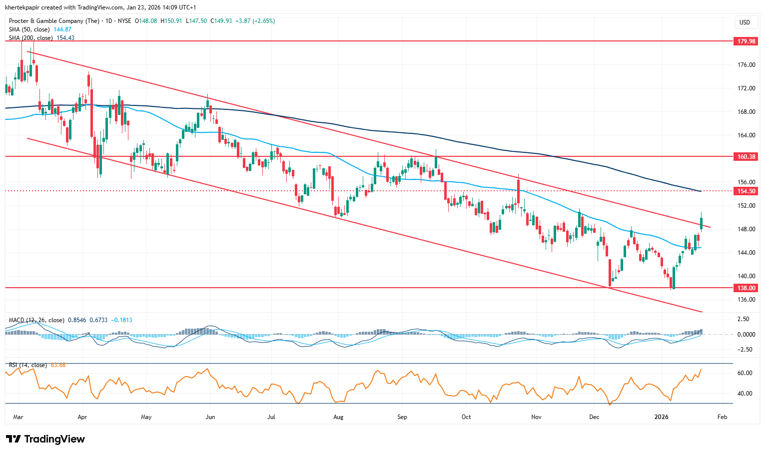The width and height of the screenshot is (765, 454).
Task: Open the RSI (14, close) indicator legend
Action: pyautogui.click(x=28, y=365)
